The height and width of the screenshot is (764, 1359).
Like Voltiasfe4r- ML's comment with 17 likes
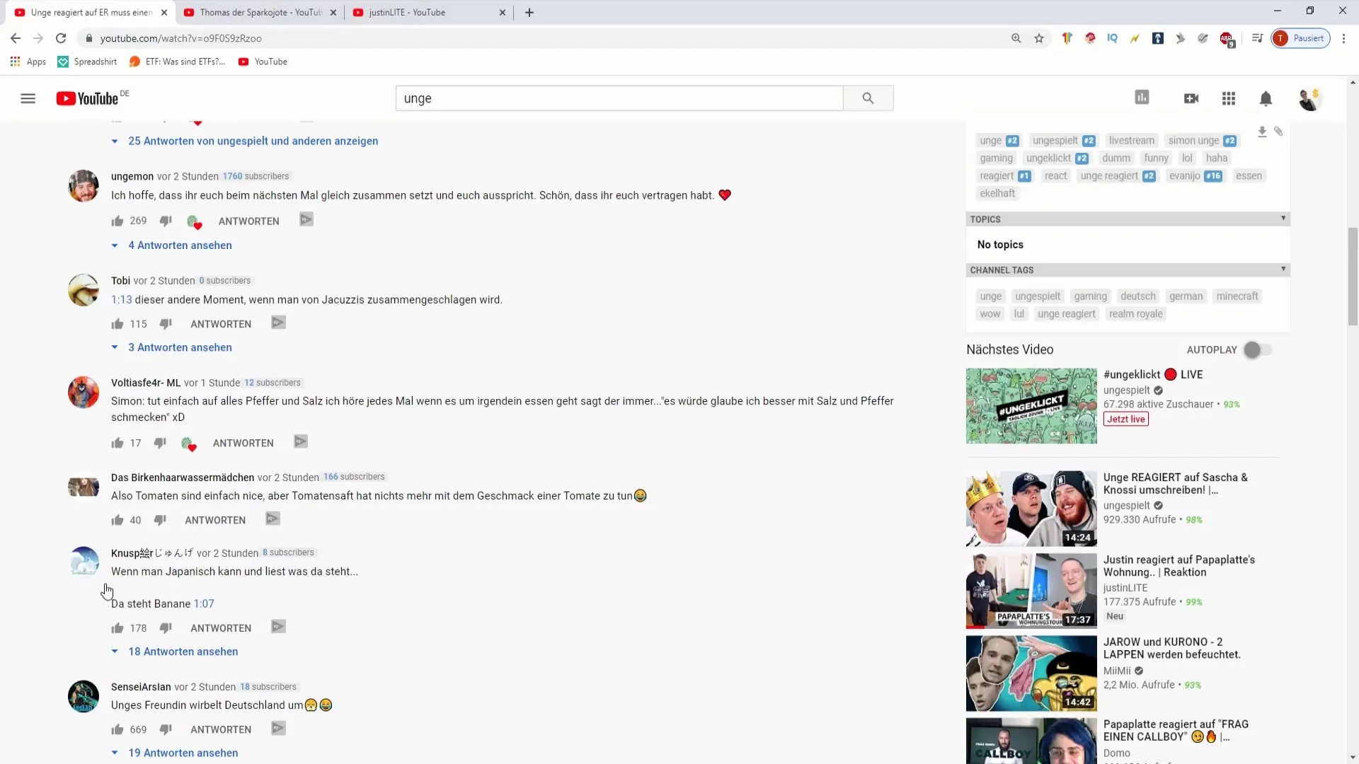coord(117,443)
